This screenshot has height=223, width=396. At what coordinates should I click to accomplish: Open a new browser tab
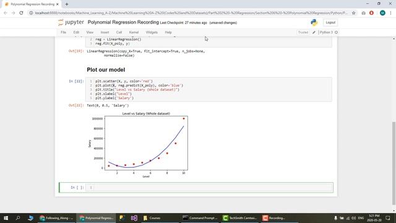pyautogui.click(x=67, y=4)
